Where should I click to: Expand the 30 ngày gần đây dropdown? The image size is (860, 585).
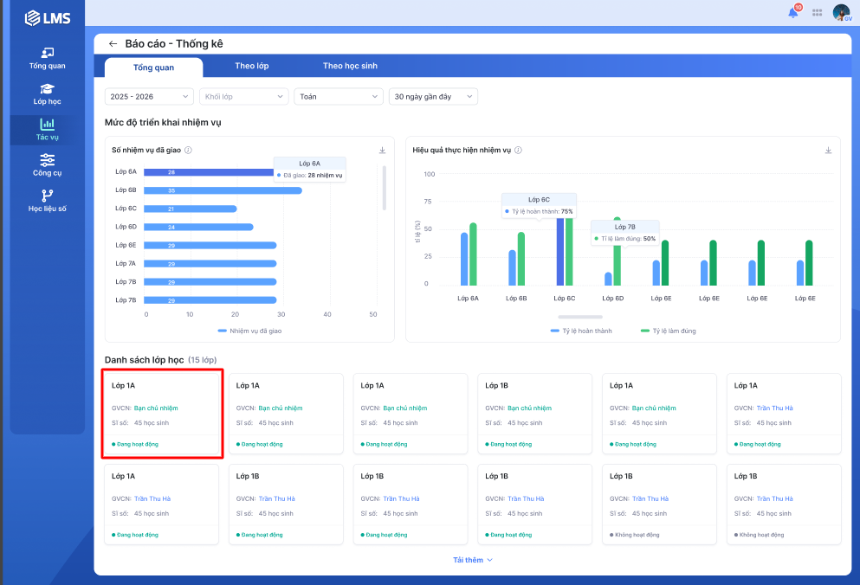pyautogui.click(x=433, y=97)
